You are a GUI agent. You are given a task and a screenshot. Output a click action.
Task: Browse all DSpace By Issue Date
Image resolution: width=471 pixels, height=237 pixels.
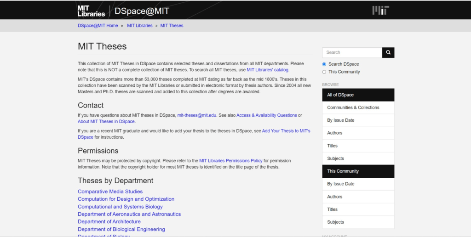pos(358,120)
